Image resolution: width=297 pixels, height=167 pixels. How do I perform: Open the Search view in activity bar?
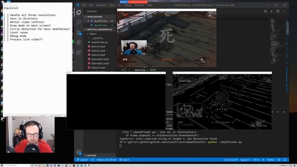pos(78,22)
